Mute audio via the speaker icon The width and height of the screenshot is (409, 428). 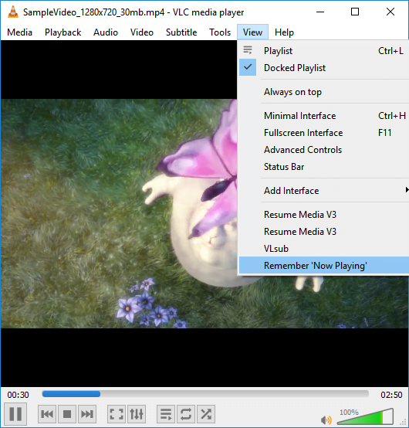tap(326, 420)
